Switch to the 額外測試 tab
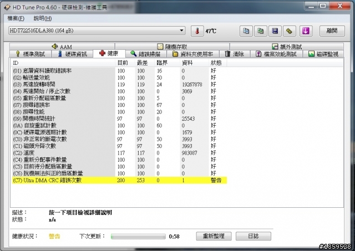This screenshot has width=355, height=251. tap(287, 47)
